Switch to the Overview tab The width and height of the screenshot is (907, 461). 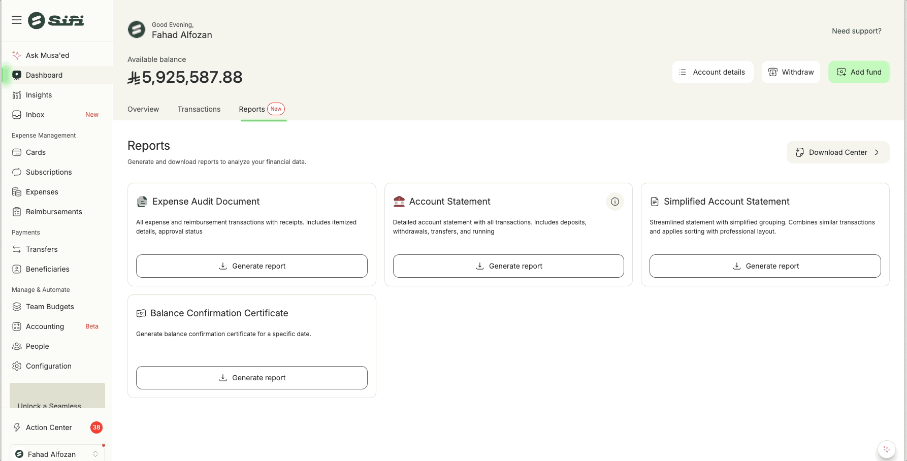[x=143, y=109]
